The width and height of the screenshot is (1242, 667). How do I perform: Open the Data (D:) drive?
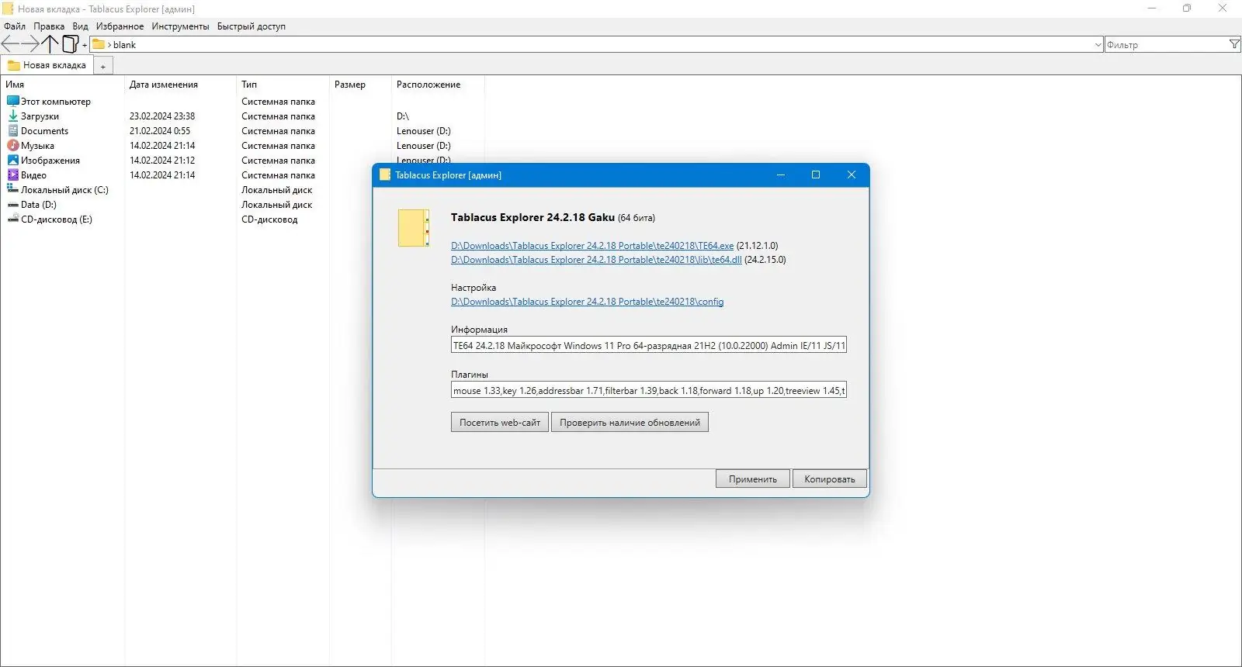click(x=38, y=204)
